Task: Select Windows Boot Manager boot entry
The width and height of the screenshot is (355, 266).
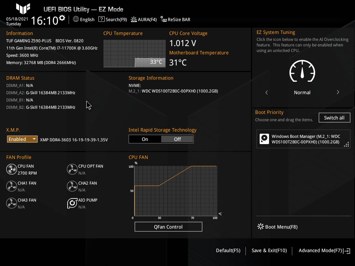Action: pos(303,139)
